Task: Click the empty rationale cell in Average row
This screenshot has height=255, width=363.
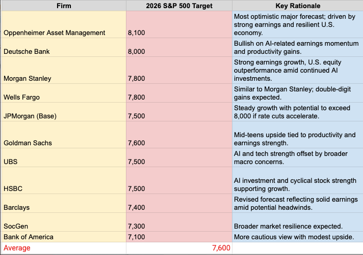Action: (298, 248)
